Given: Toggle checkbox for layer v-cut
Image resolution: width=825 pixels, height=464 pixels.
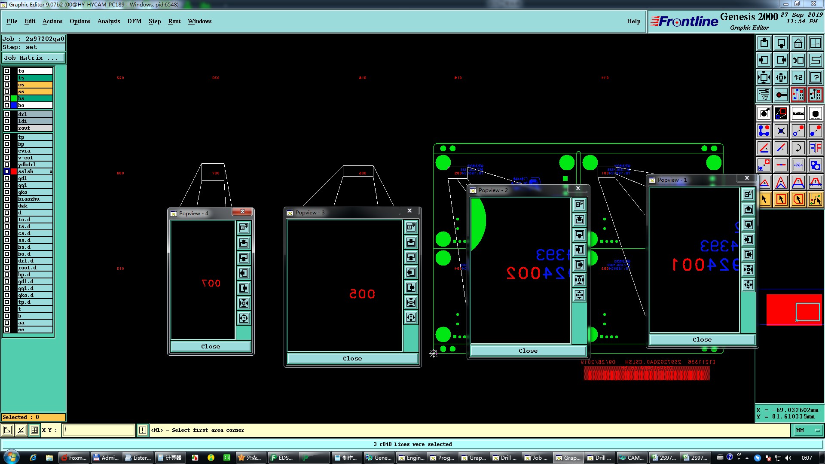Looking at the screenshot, I should pos(7,158).
